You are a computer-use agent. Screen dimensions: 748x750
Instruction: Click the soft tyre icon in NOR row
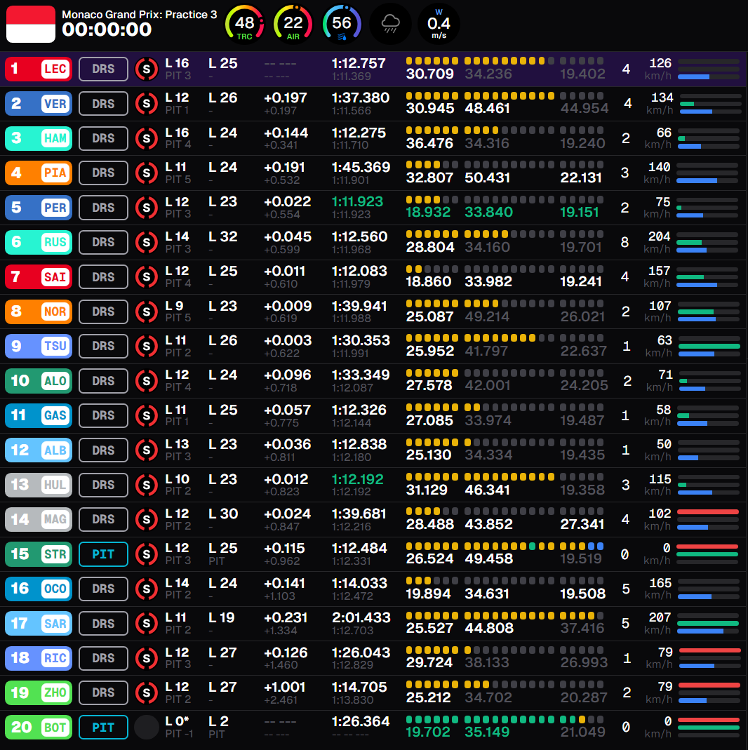coord(147,312)
